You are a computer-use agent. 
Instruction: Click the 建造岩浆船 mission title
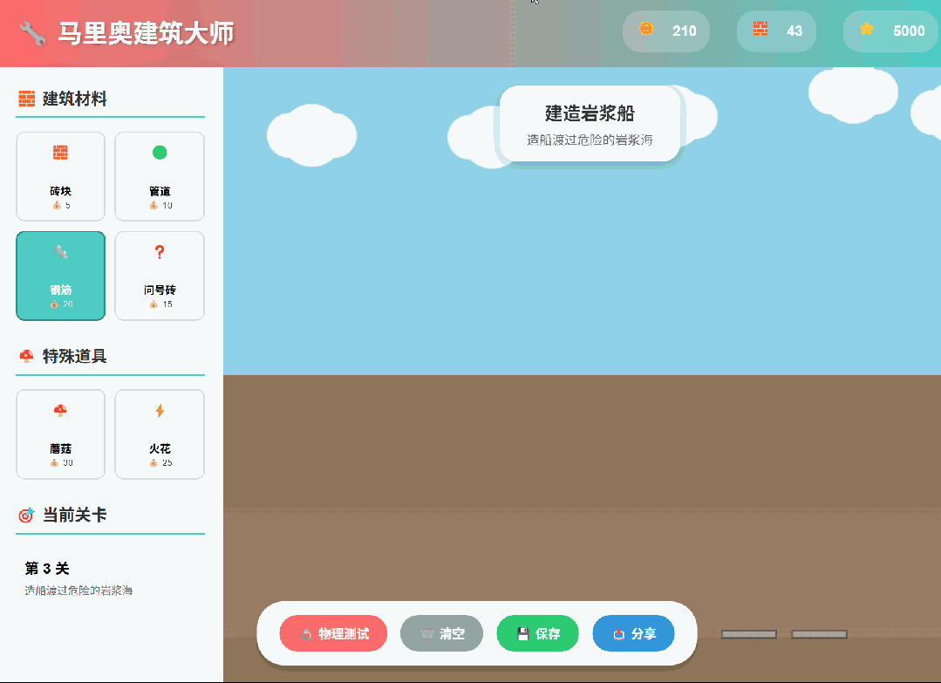pos(590,113)
